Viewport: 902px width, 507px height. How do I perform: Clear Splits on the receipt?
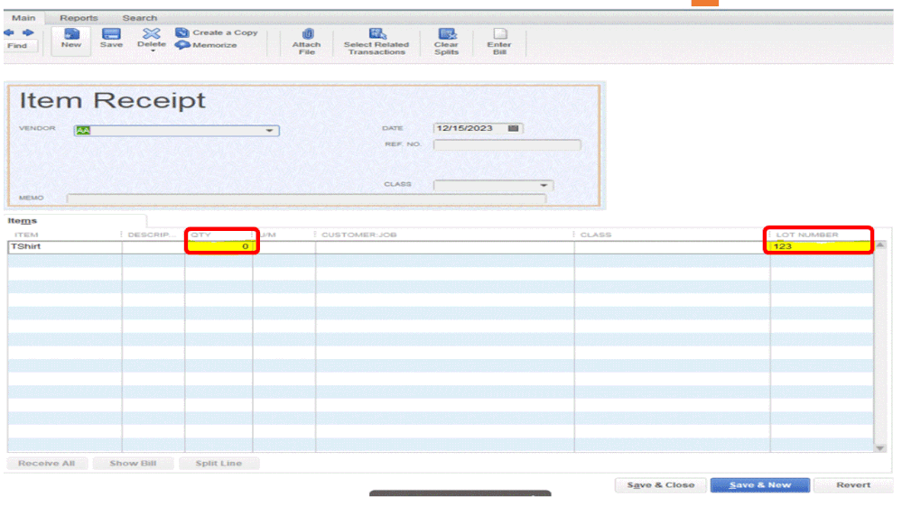pyautogui.click(x=446, y=42)
